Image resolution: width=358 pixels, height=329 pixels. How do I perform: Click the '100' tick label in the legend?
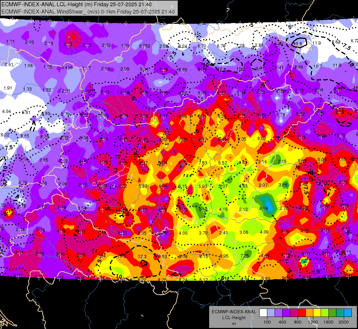coord(267,322)
